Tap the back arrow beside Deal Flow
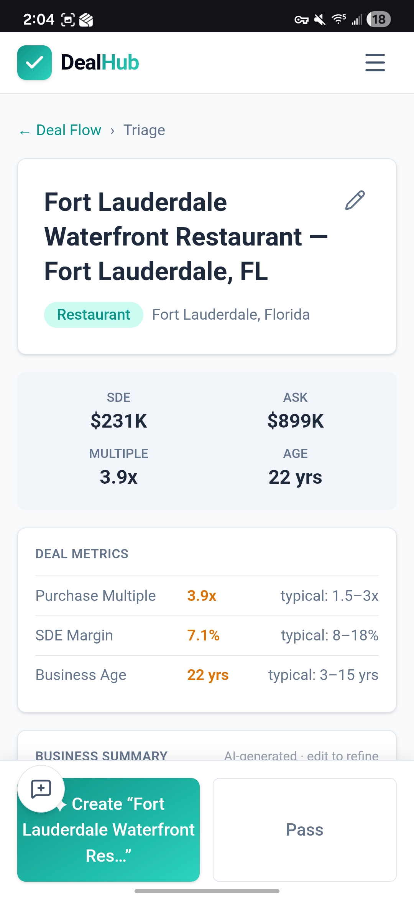 point(25,132)
